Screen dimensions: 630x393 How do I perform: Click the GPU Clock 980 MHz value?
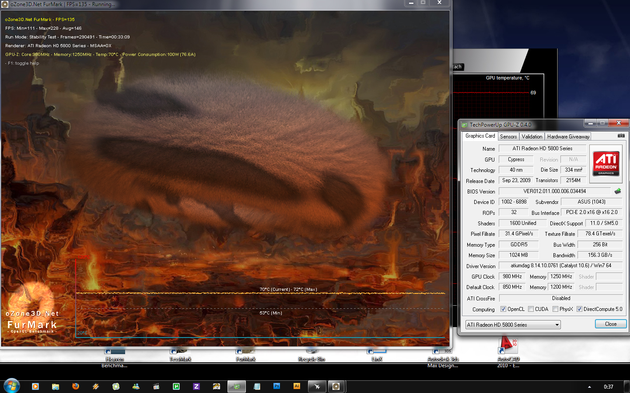(512, 276)
